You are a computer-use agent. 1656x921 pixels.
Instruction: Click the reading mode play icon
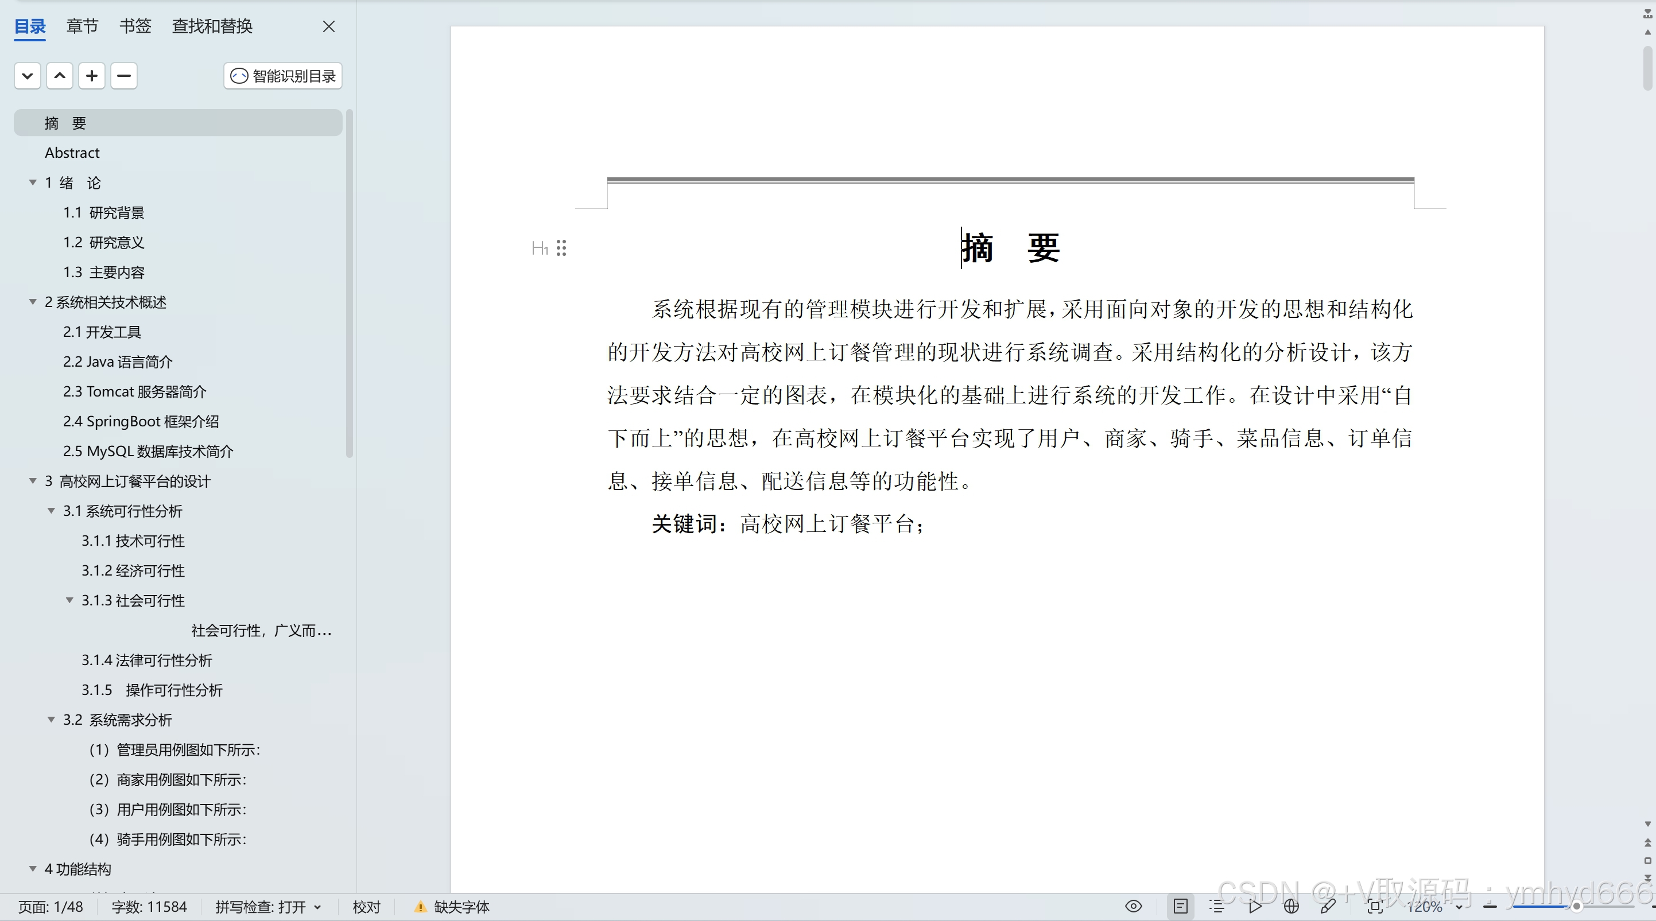click(x=1254, y=906)
